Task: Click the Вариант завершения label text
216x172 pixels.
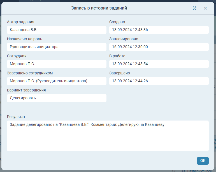Action: point(26,90)
